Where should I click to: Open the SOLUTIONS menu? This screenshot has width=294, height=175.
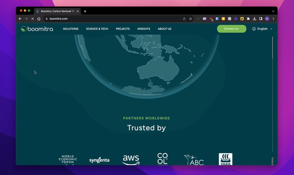tap(71, 29)
